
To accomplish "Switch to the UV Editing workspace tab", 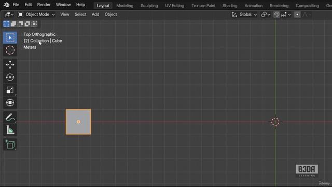I will pyautogui.click(x=174, y=6).
